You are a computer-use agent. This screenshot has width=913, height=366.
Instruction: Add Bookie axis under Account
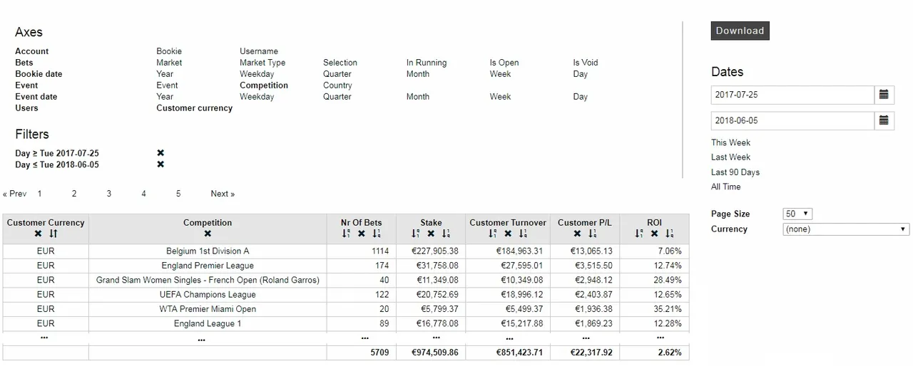(x=169, y=51)
